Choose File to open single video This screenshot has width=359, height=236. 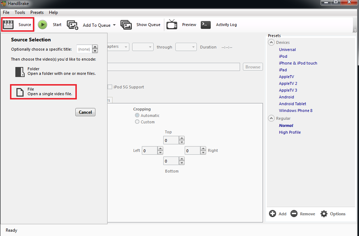point(44,92)
